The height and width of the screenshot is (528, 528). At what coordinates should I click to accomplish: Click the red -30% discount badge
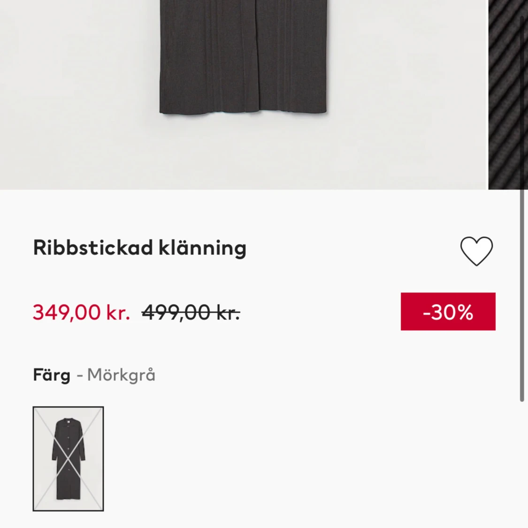point(448,312)
